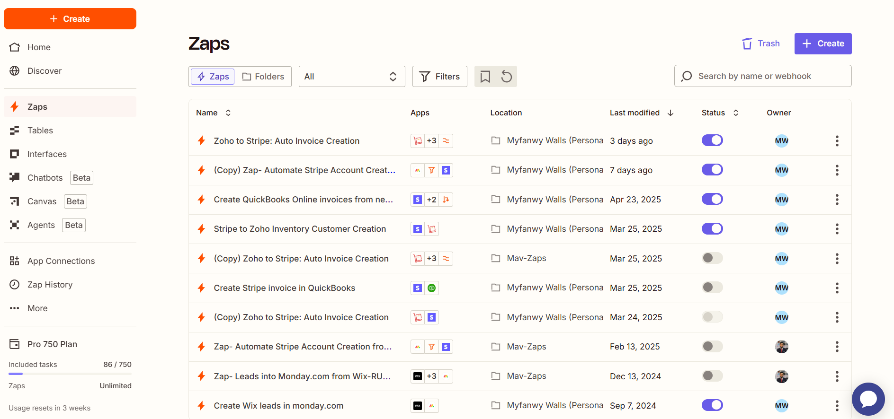
Task: Click the reset filters arrow icon
Action: [x=506, y=77]
